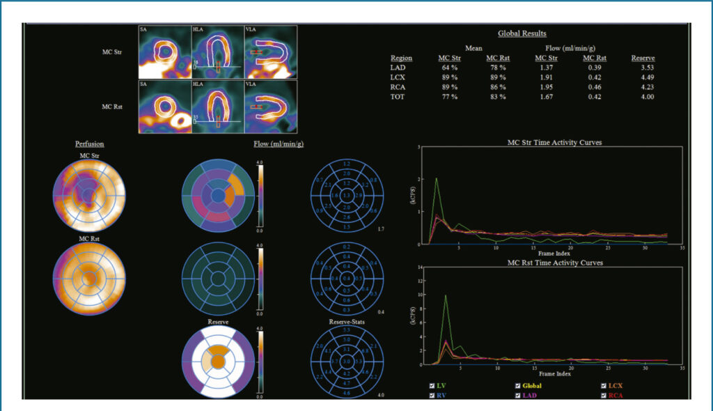
Task: Toggle the RCA curve checkbox
Action: click(x=604, y=396)
